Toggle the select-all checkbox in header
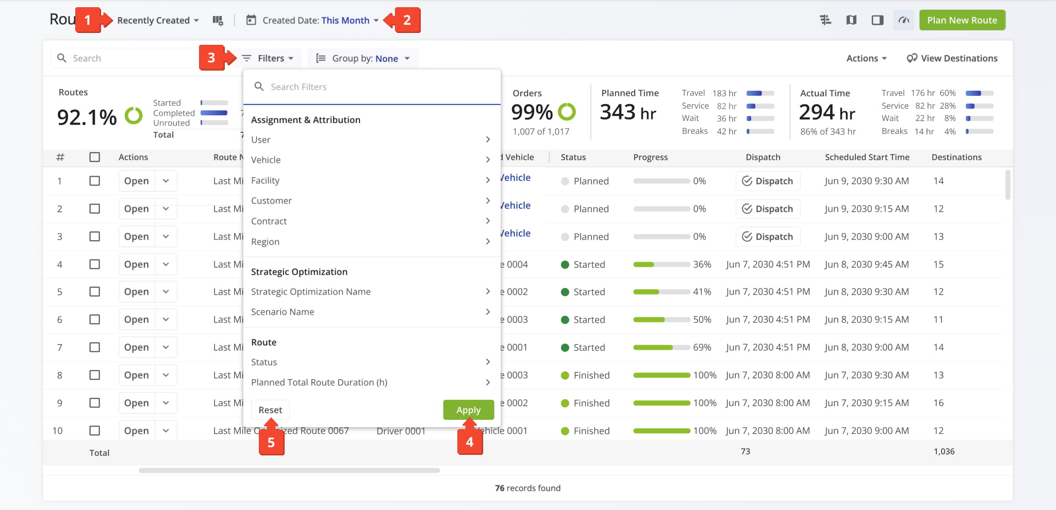The image size is (1056, 510). pyautogui.click(x=95, y=157)
